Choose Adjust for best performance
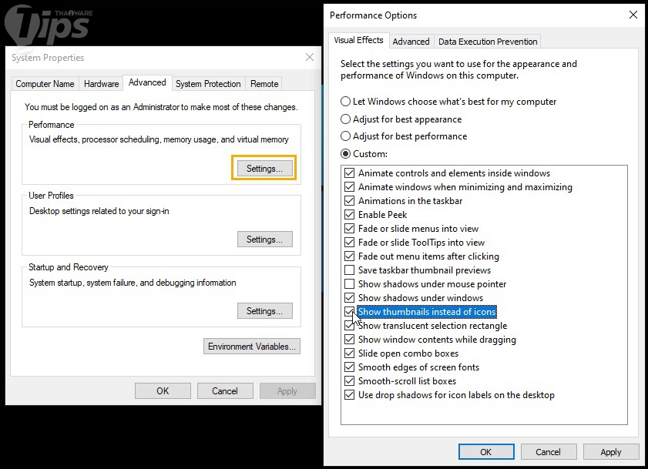The image size is (648, 469). [x=345, y=136]
